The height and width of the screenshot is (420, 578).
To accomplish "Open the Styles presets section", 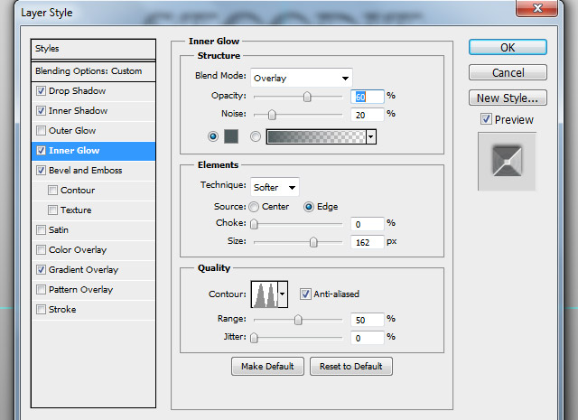I will click(93, 49).
